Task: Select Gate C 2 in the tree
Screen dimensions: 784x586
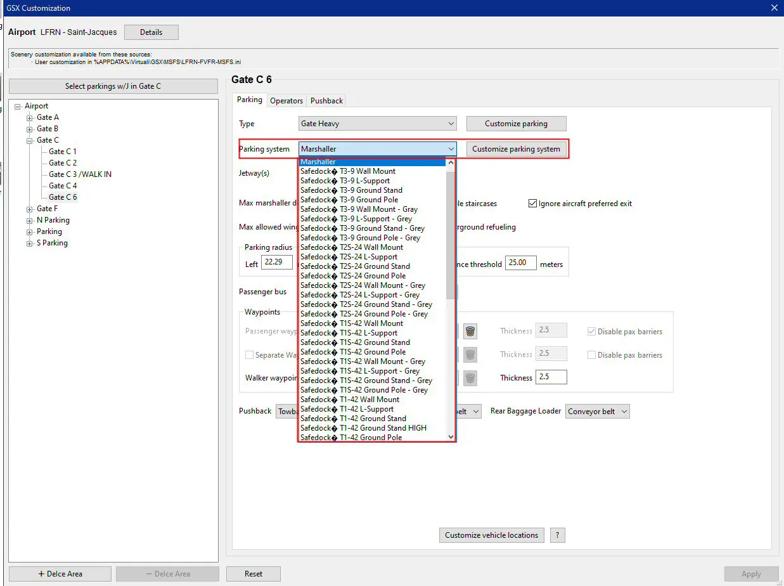Action: click(63, 163)
